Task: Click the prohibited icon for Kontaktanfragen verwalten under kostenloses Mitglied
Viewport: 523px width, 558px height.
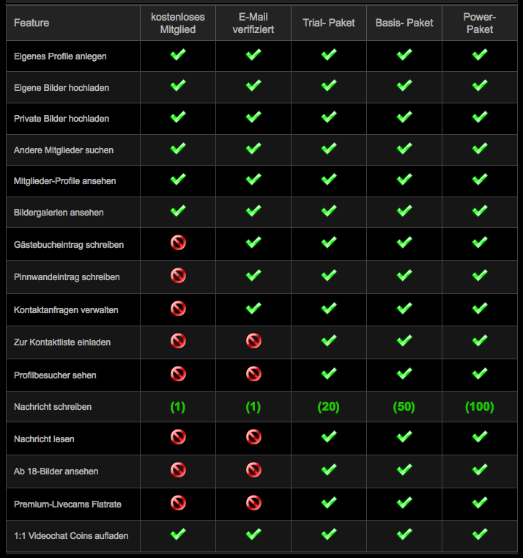Action: click(x=178, y=309)
